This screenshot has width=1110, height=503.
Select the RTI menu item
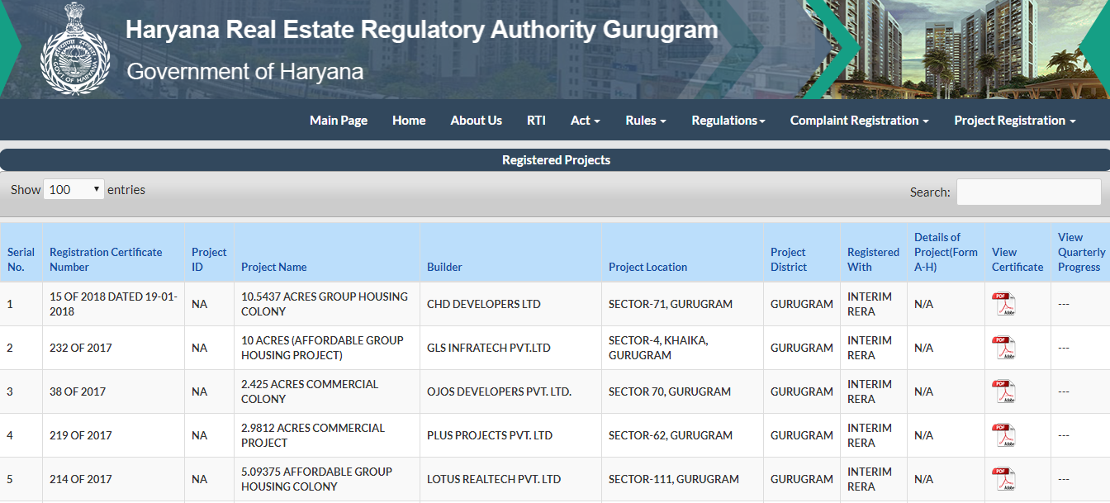536,120
